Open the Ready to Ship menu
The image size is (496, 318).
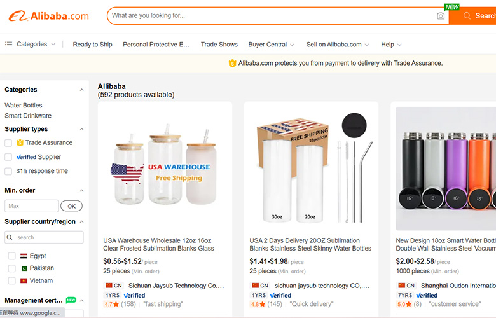(92, 45)
